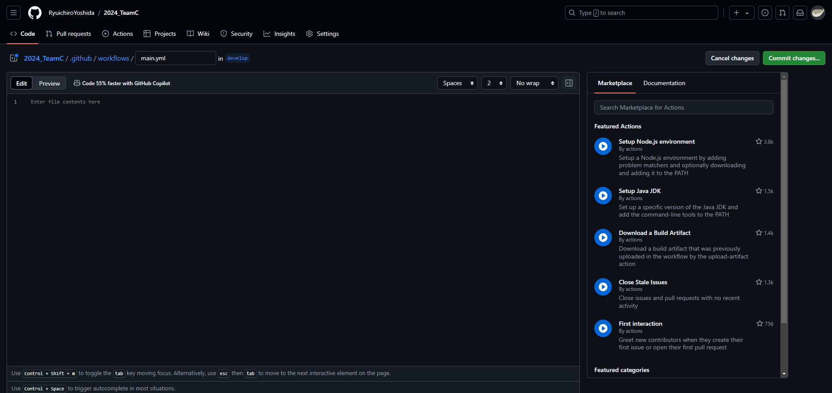Click the Download a Build Artifact action icon
This screenshot has width=832, height=393.
(x=603, y=238)
